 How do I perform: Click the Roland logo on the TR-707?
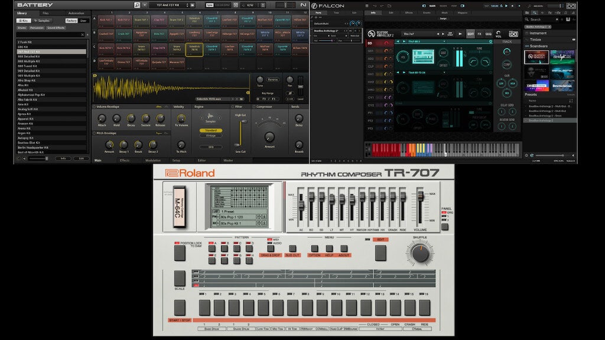click(183, 174)
